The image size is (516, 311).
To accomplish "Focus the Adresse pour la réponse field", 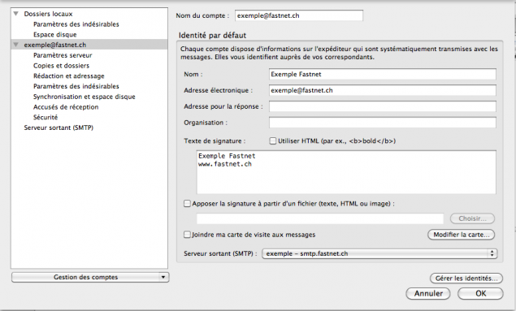I will (x=383, y=106).
